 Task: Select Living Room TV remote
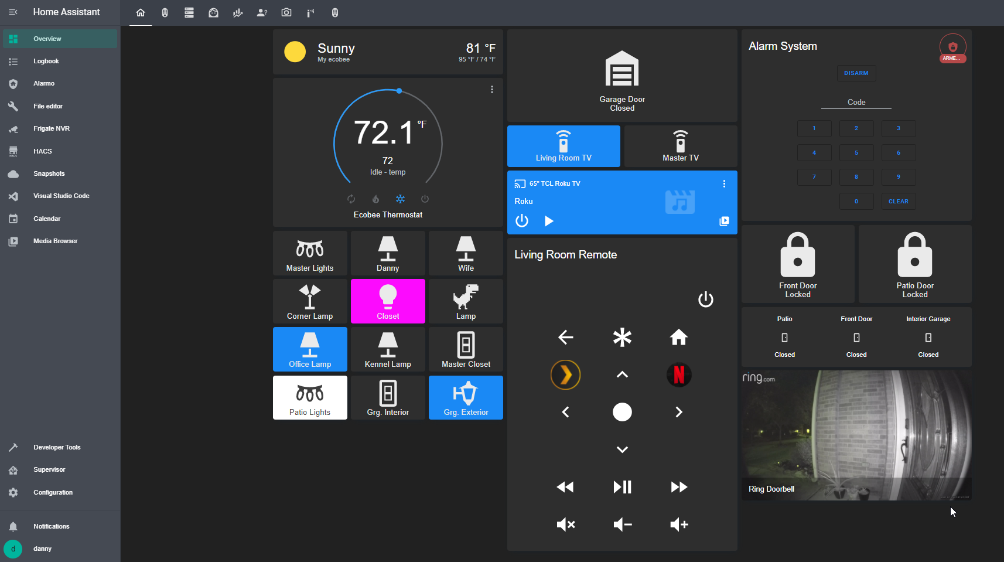[564, 146]
